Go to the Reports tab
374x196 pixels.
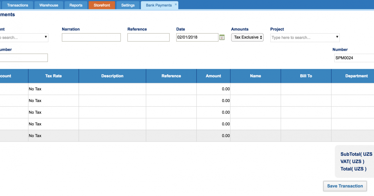(x=76, y=5)
